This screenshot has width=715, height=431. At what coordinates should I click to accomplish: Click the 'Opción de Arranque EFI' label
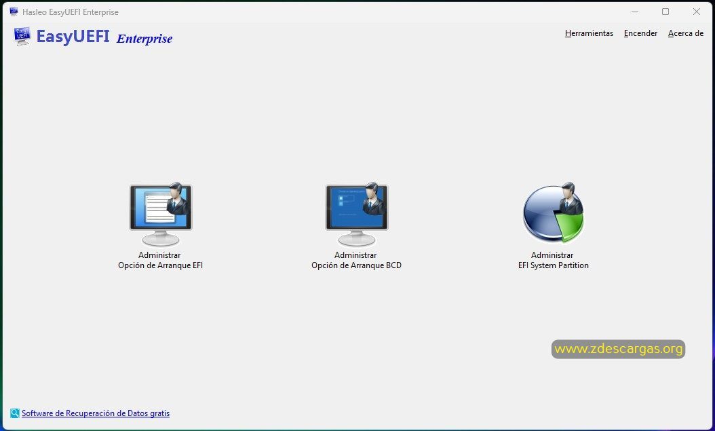click(x=161, y=265)
